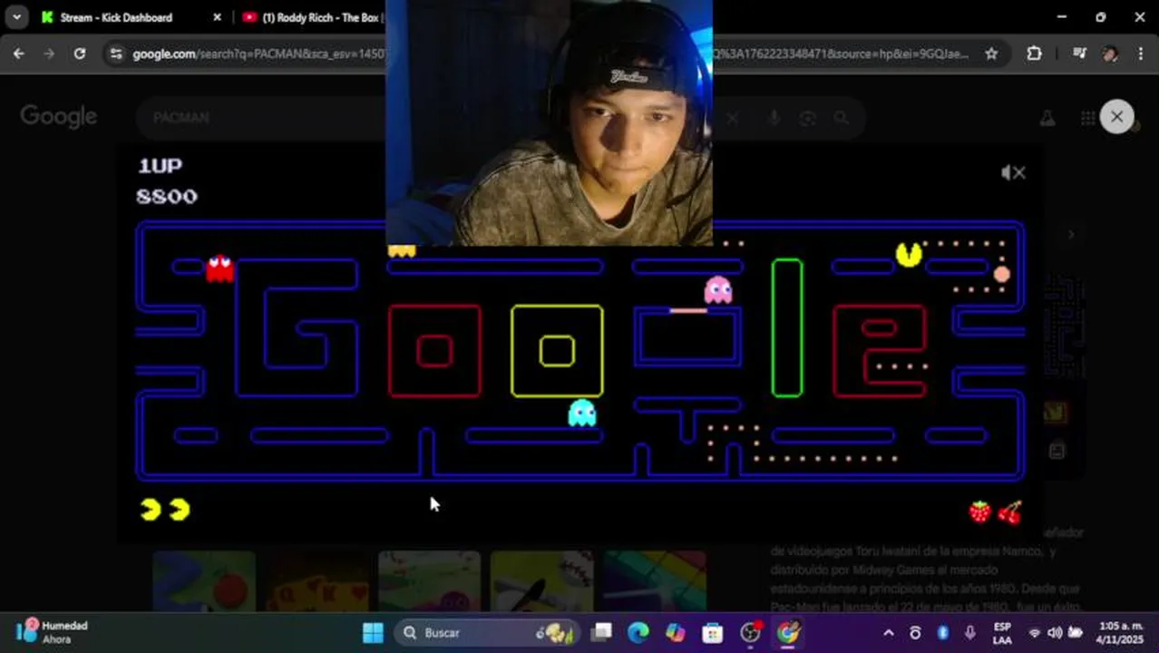Image resolution: width=1159 pixels, height=653 pixels.
Task: Click Pac-Man near the top right of the maze
Action: coord(909,254)
